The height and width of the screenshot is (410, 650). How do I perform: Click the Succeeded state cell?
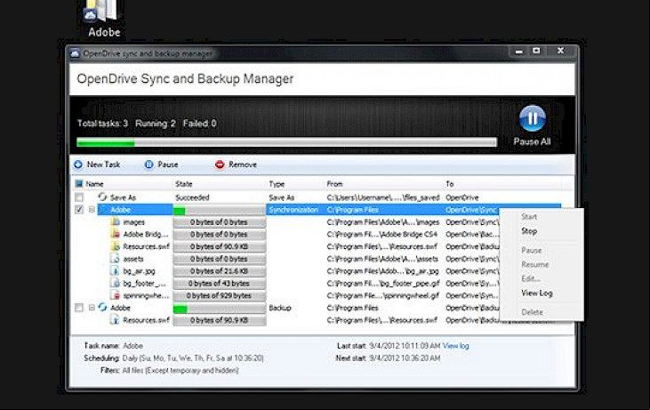[192, 197]
